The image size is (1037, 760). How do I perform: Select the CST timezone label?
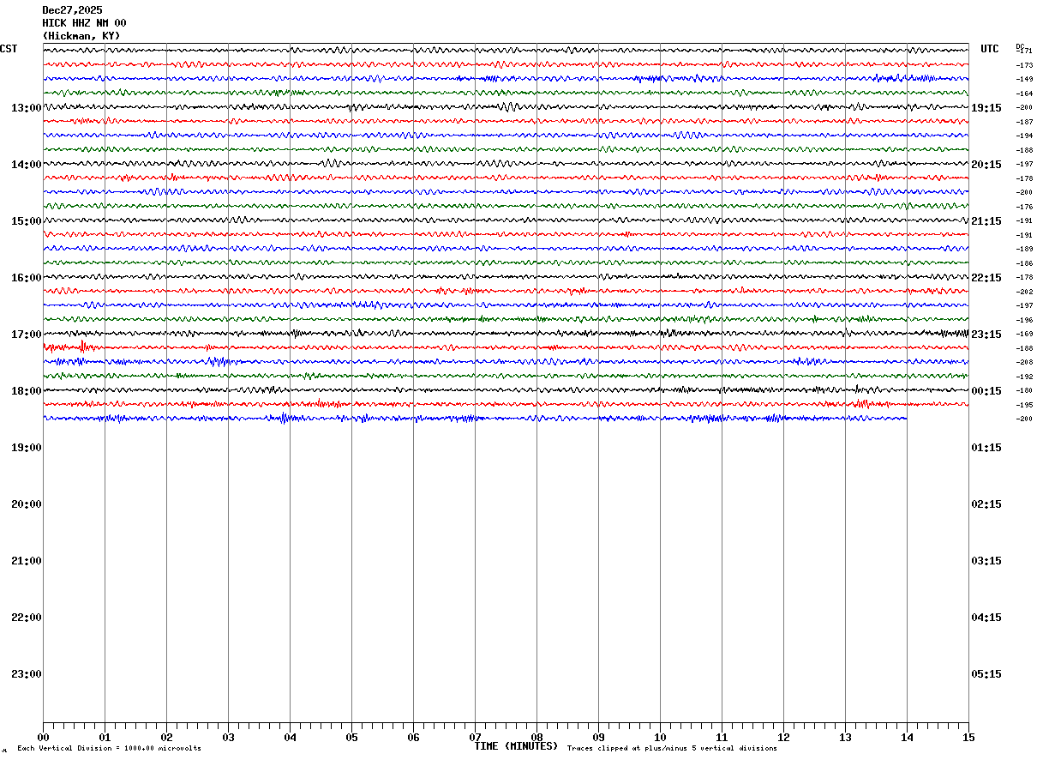[x=9, y=49]
